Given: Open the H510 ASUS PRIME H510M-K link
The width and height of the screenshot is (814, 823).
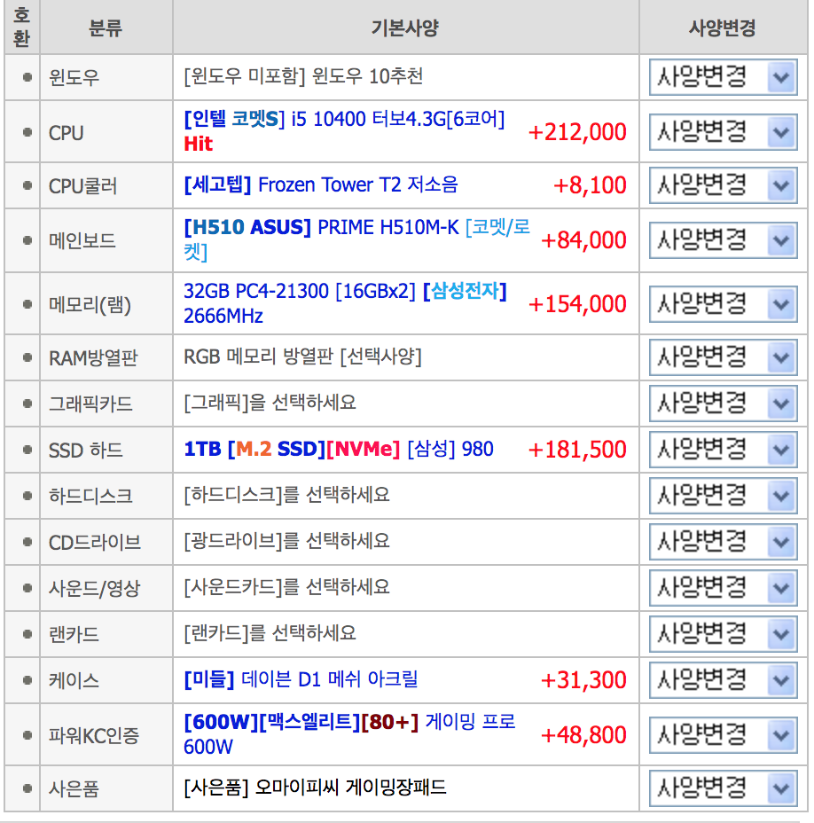Looking at the screenshot, I should tap(356, 239).
